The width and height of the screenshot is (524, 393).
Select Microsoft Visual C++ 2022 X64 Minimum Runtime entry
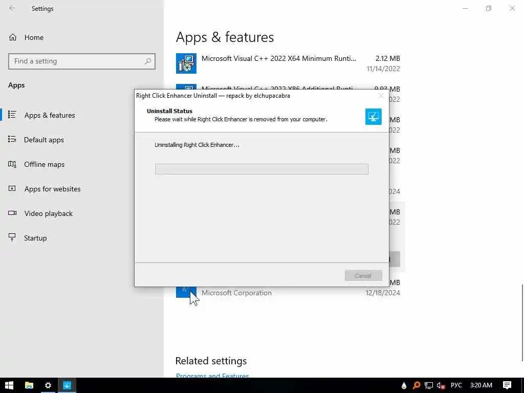pos(288,63)
